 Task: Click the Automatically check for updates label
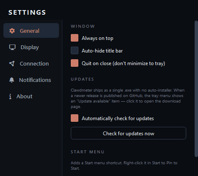[118, 118]
